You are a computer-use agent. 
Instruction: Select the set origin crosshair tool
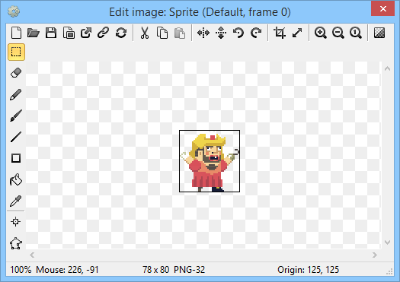[16, 222]
